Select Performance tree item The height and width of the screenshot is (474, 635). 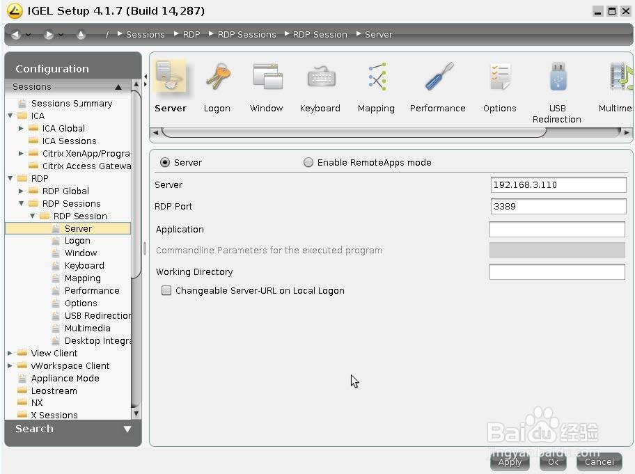click(92, 291)
